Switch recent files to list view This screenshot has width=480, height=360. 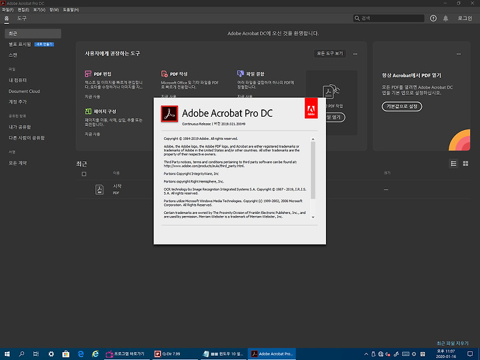(453, 164)
